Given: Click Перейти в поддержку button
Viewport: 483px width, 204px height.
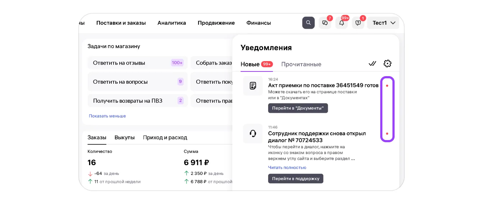Looking at the screenshot, I should pyautogui.click(x=295, y=178).
